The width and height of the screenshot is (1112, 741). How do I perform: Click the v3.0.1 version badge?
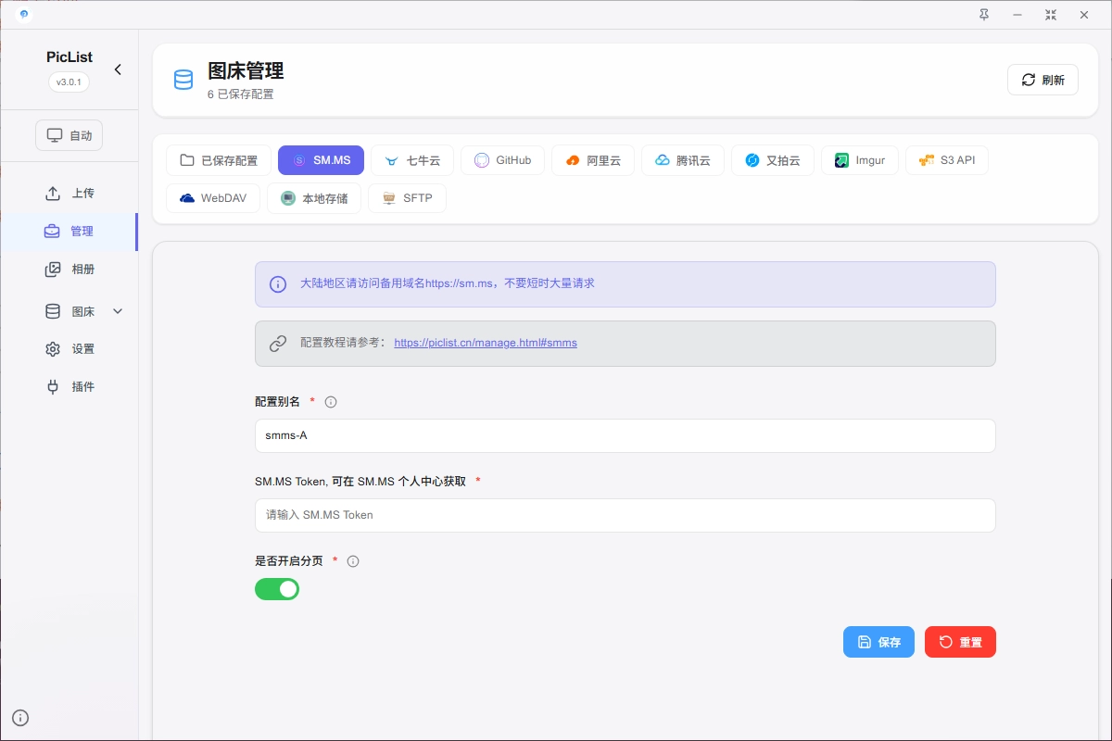pos(69,82)
